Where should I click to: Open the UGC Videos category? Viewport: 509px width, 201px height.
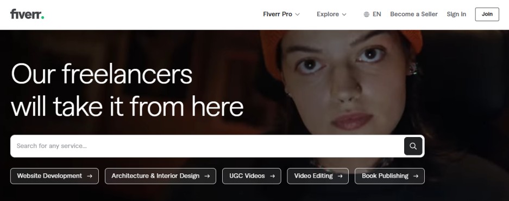point(252,176)
